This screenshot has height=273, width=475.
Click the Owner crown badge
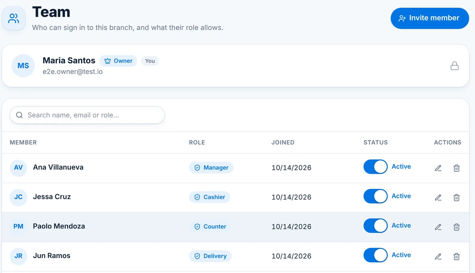118,61
